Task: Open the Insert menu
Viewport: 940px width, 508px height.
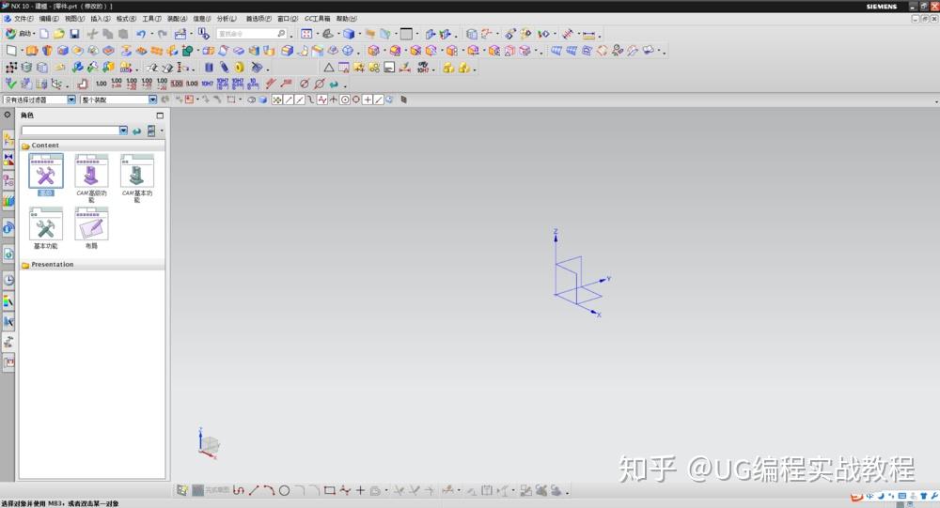Action: point(101,19)
